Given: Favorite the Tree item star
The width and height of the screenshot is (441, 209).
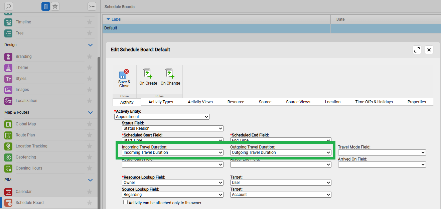Looking at the screenshot, I should pos(90,33).
